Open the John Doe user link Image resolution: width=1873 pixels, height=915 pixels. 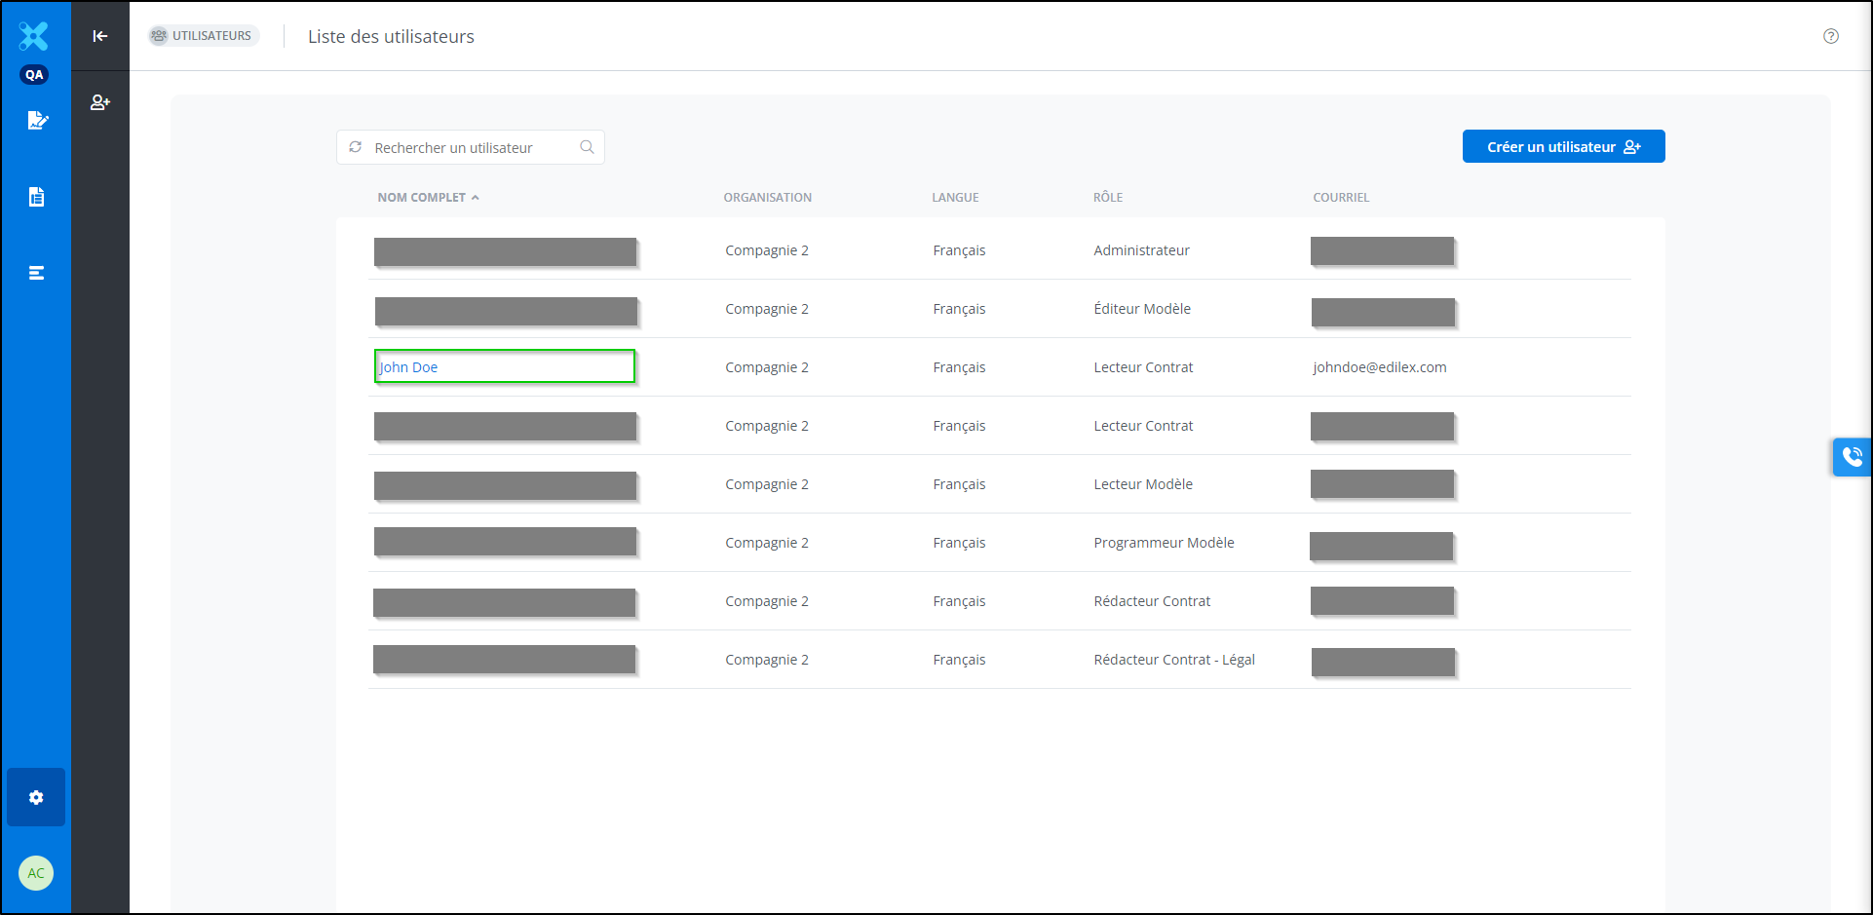(409, 367)
